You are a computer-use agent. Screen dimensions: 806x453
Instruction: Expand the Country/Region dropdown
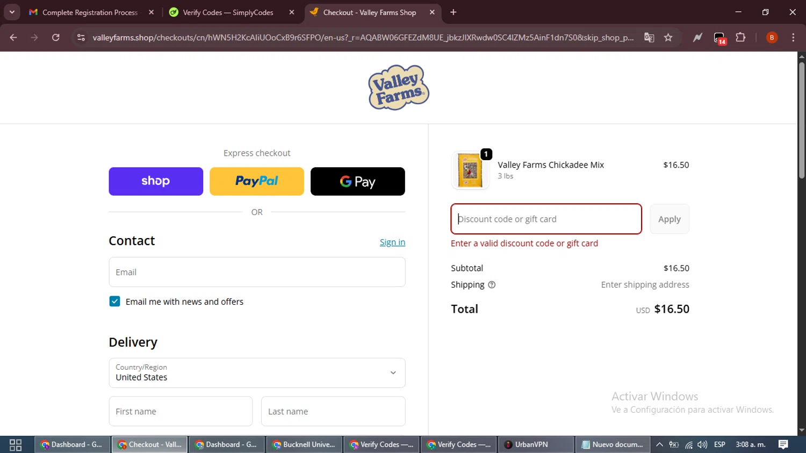(x=257, y=373)
